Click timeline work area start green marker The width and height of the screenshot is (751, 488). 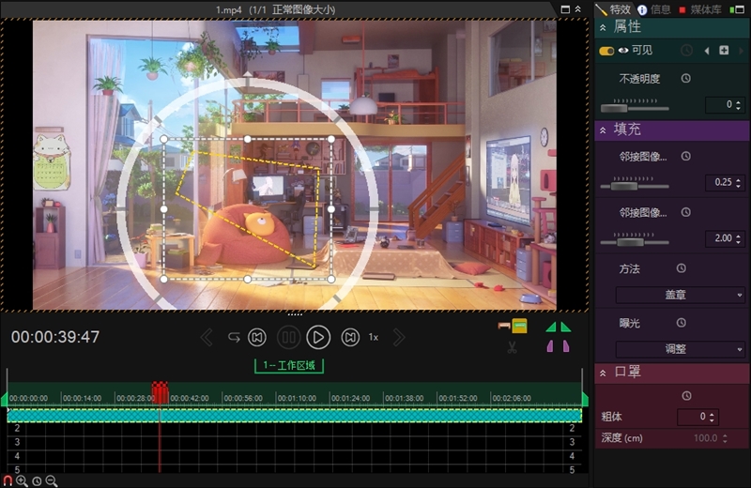pyautogui.click(x=5, y=399)
